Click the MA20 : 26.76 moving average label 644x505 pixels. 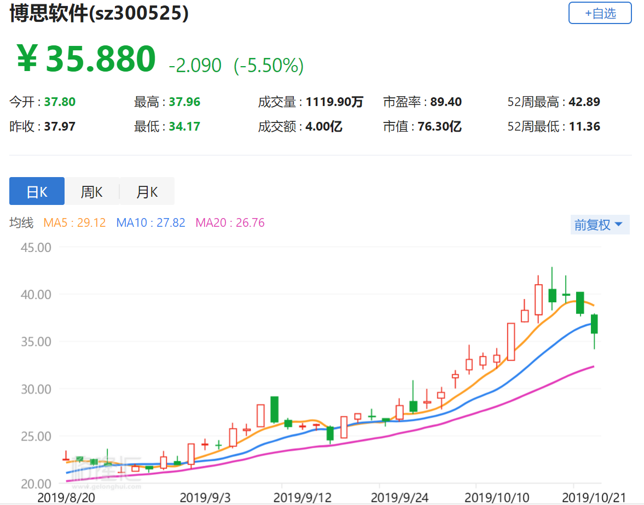pos(230,223)
